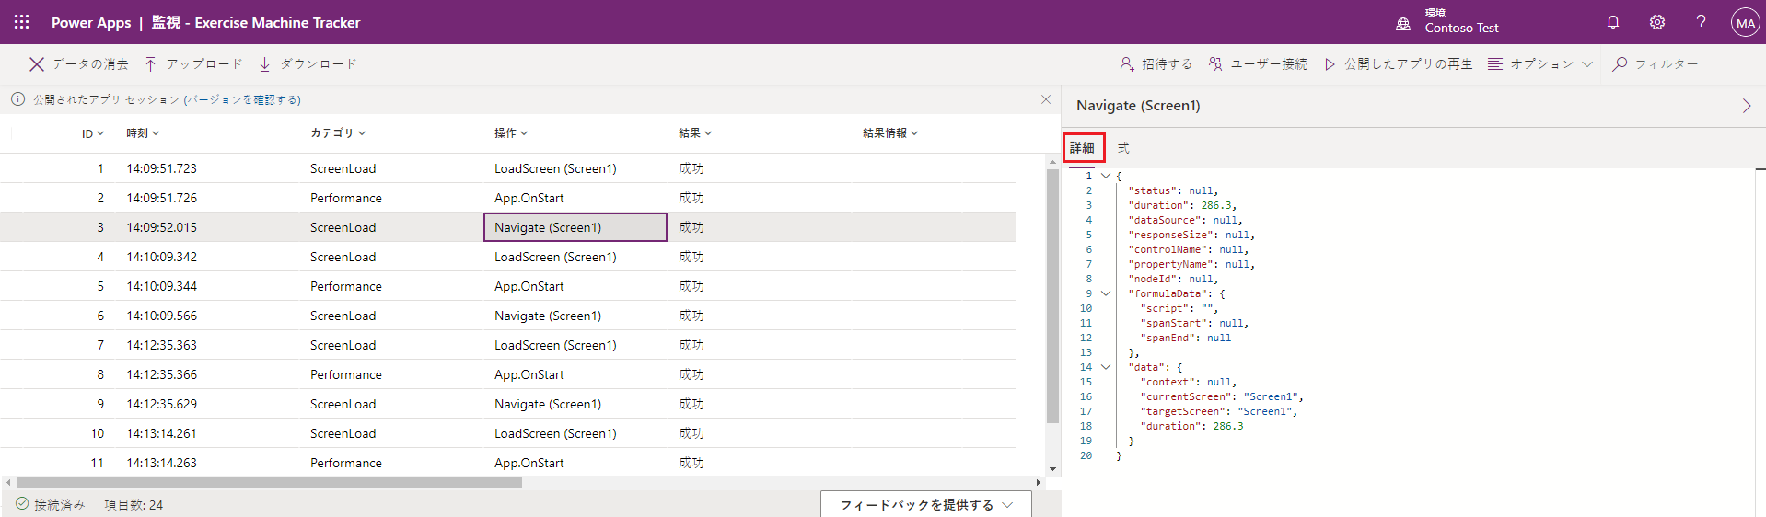Click "duration": 286.3 on line 3
1766x517 pixels.
[x=1182, y=205]
